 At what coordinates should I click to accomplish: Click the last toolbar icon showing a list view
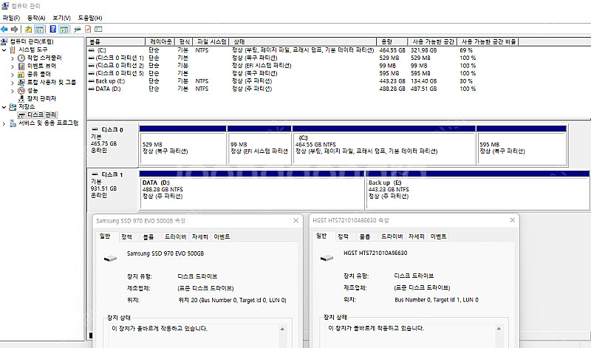[x=98, y=29]
